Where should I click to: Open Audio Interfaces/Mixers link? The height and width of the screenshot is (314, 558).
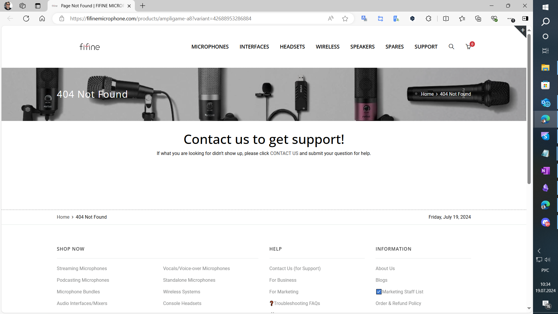(82, 303)
